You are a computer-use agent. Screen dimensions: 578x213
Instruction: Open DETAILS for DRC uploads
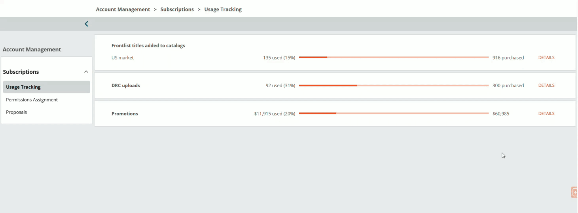(546, 85)
